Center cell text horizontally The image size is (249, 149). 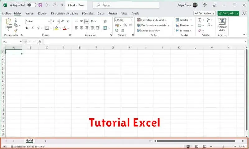(x=82, y=28)
